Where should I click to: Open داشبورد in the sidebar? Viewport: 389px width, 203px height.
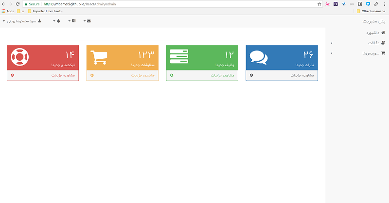click(x=372, y=33)
